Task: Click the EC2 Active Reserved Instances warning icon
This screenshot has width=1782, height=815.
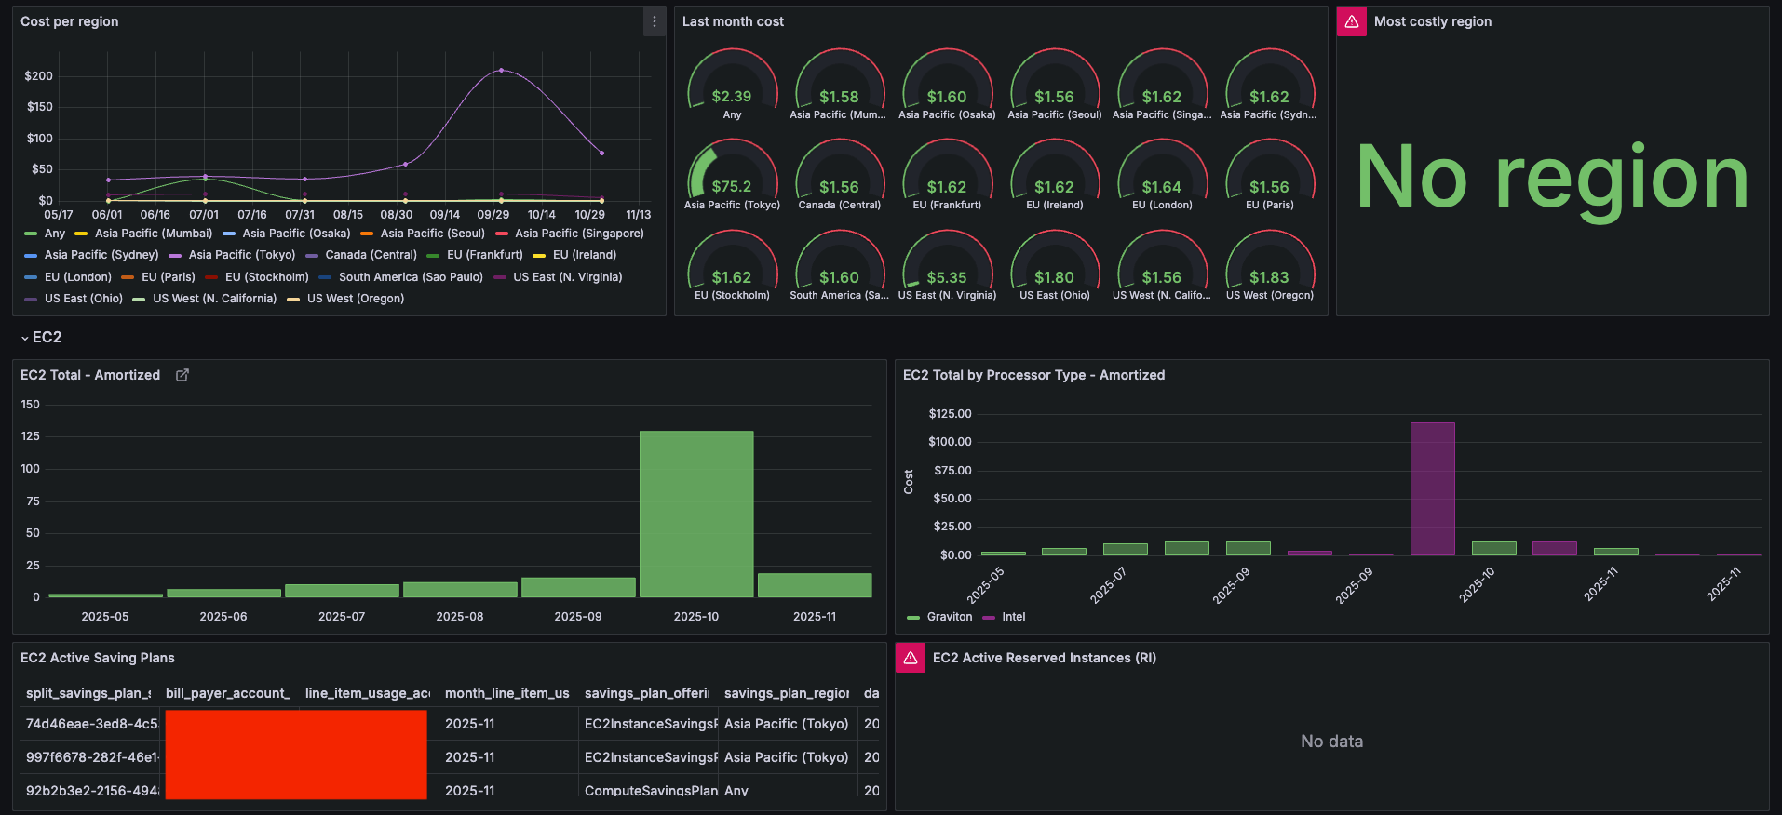Action: tap(910, 658)
